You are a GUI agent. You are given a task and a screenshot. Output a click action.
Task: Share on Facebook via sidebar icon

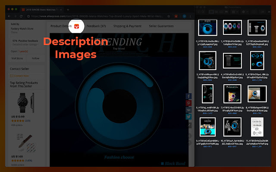click(189, 96)
